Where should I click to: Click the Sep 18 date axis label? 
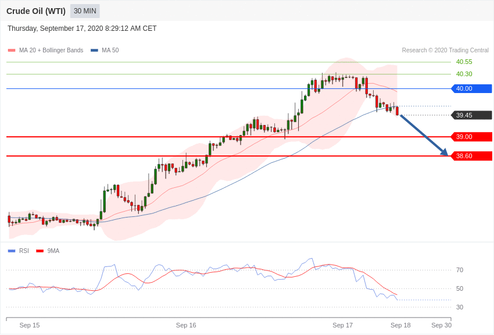[400, 325]
